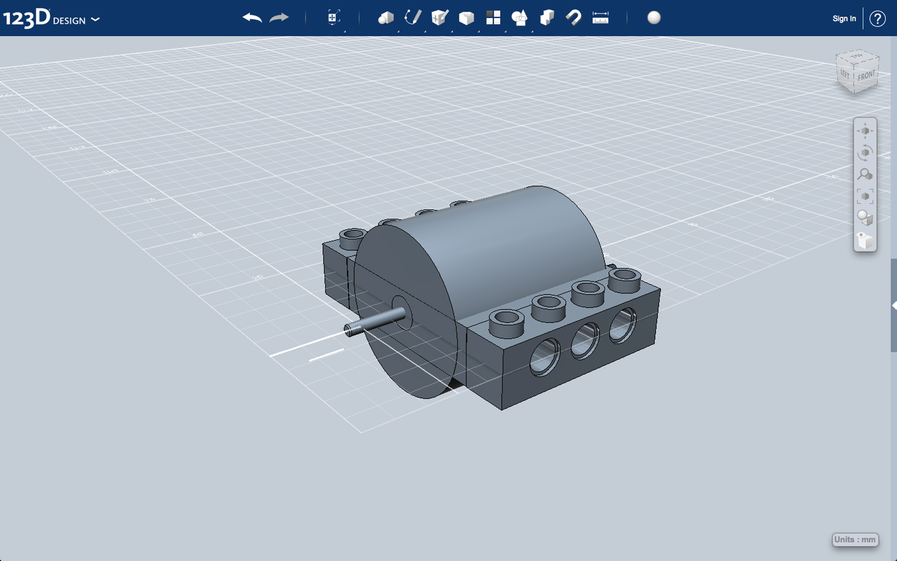This screenshot has height=561, width=897.
Task: Open the Sketch tool
Action: (x=413, y=18)
